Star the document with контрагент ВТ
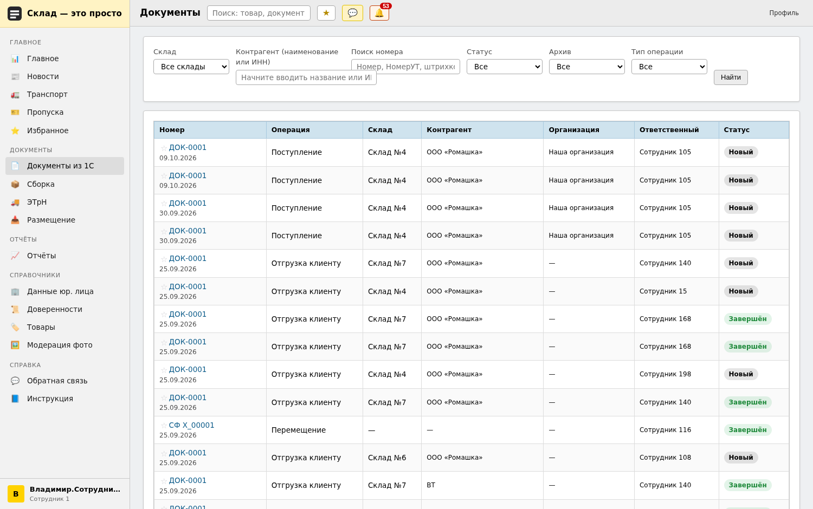The height and width of the screenshot is (509, 813). 164,481
